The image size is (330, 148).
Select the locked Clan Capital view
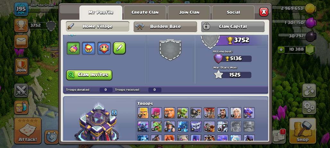point(233,27)
